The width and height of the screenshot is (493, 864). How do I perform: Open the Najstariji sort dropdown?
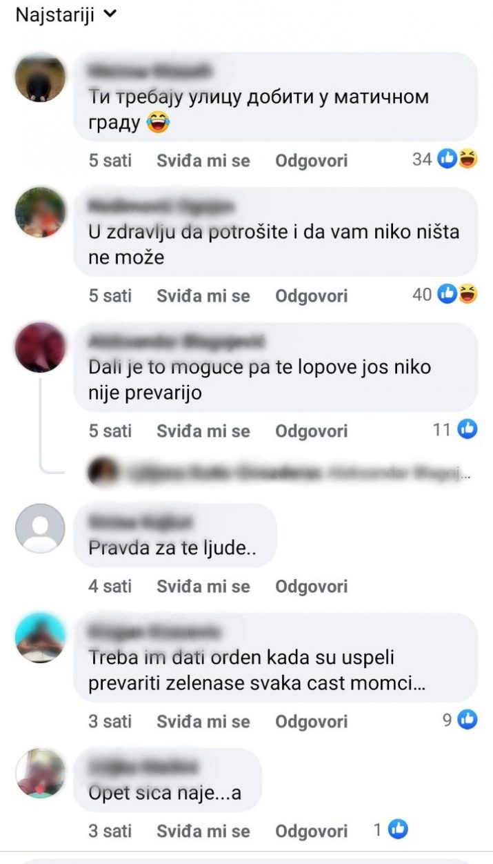tap(67, 14)
